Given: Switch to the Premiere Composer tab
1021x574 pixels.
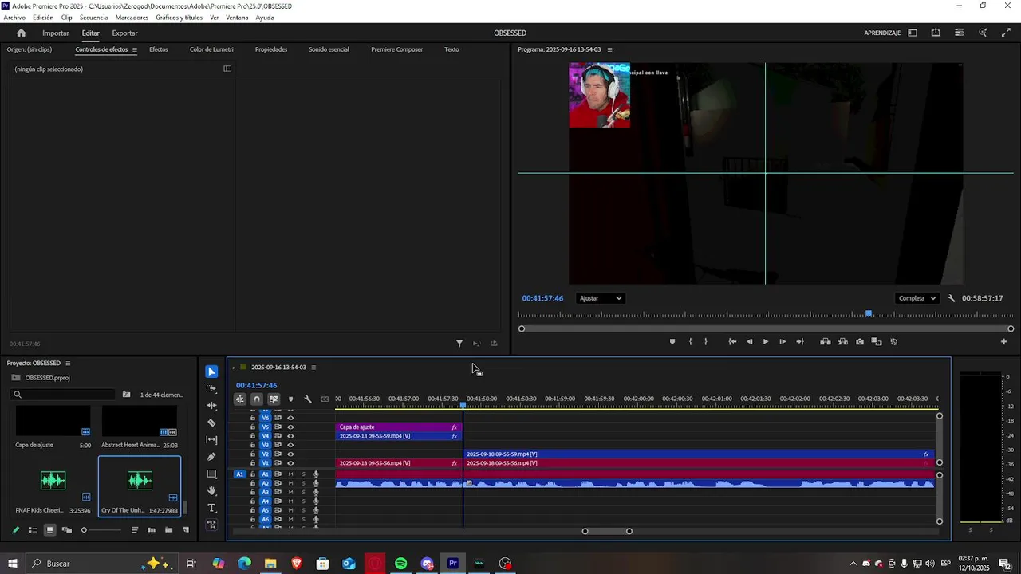Looking at the screenshot, I should tap(396, 49).
